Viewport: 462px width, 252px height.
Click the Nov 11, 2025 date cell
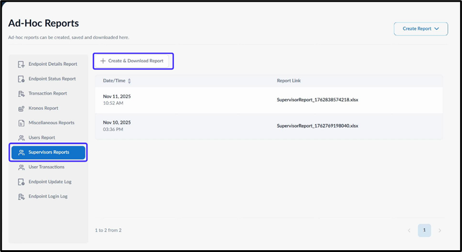(117, 96)
